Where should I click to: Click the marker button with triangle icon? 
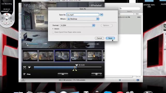click(63, 74)
